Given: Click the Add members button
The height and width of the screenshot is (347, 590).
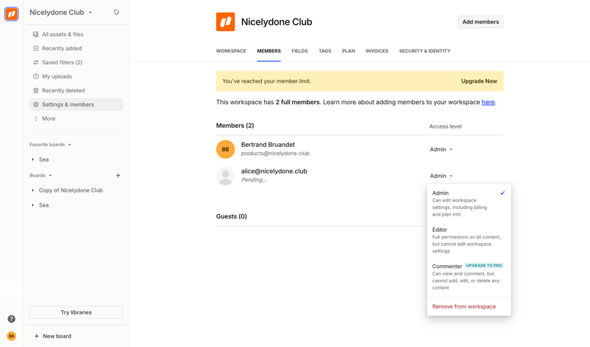Looking at the screenshot, I should [480, 22].
